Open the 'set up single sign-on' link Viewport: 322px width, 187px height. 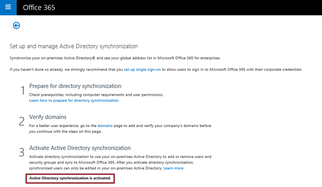(142, 69)
